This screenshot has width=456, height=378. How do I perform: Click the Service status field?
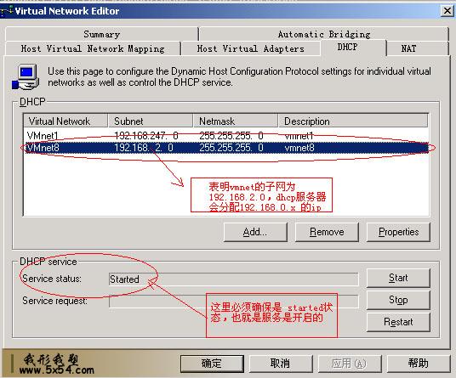233,279
